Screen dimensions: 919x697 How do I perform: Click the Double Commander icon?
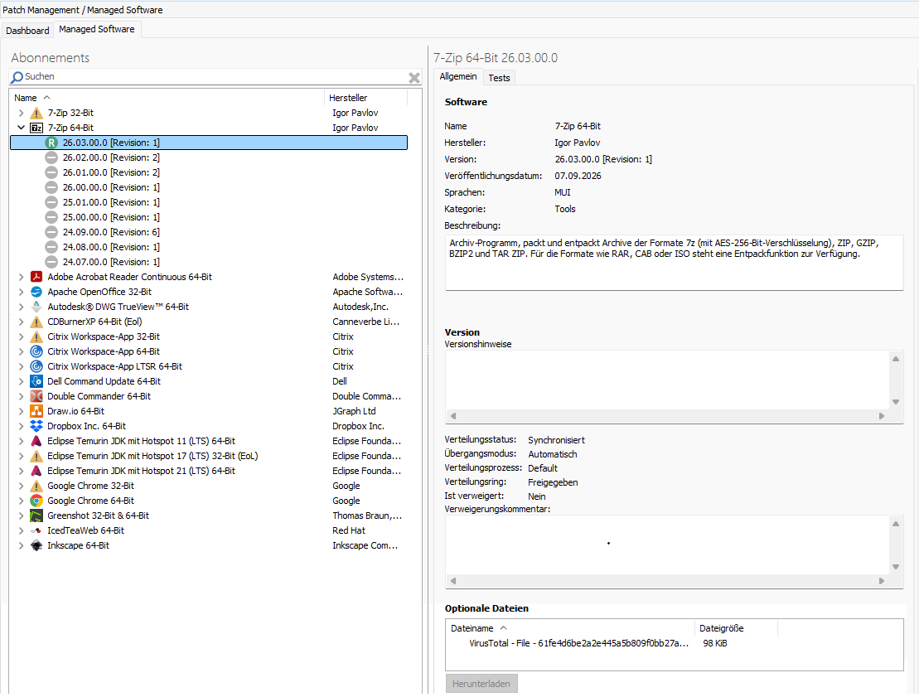[x=36, y=396]
